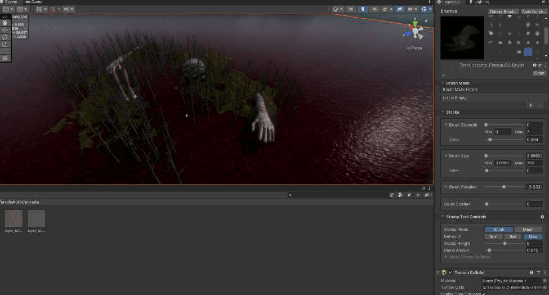549x295 pixels.
Task: Set Stamp Mode to Brush
Action: pyautogui.click(x=499, y=229)
